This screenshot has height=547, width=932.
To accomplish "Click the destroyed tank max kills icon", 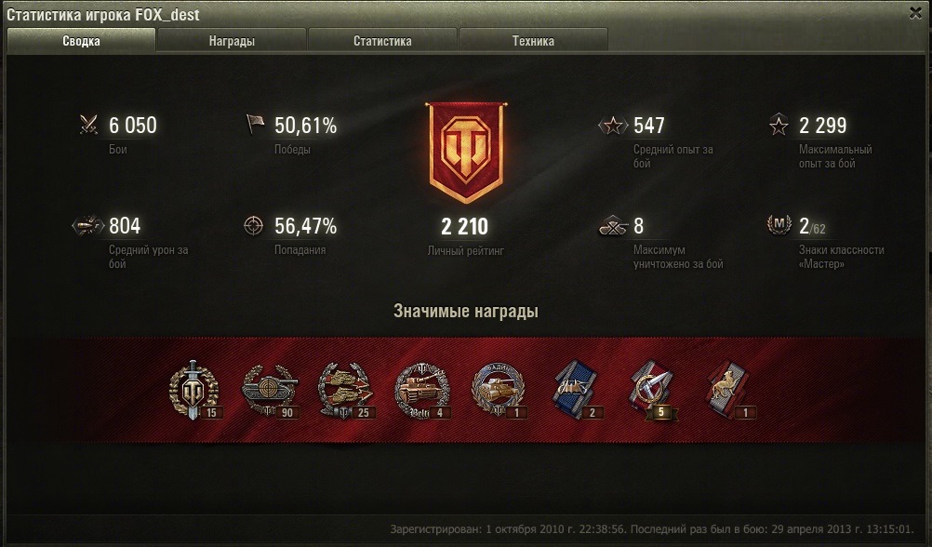I will [613, 226].
